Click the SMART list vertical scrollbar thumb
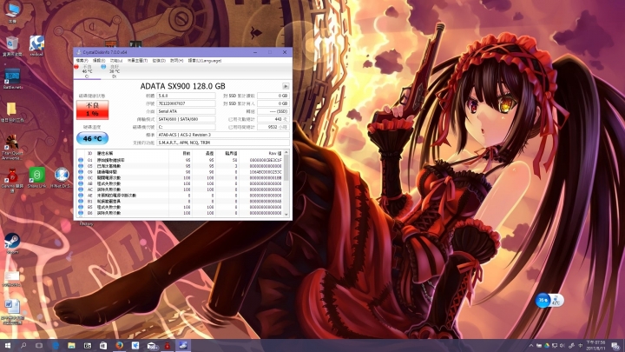This screenshot has height=352, width=625. [x=286, y=169]
